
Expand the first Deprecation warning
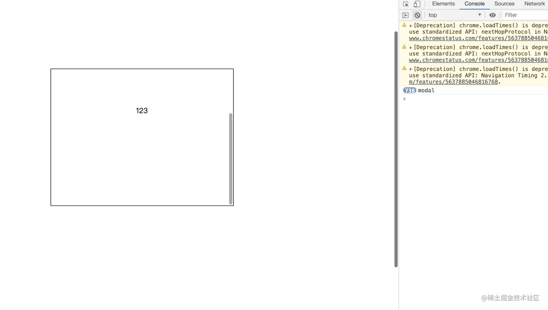coord(411,26)
